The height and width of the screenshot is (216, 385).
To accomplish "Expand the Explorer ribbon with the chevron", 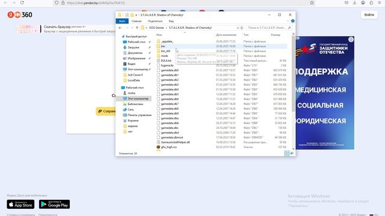I will (288, 21).
